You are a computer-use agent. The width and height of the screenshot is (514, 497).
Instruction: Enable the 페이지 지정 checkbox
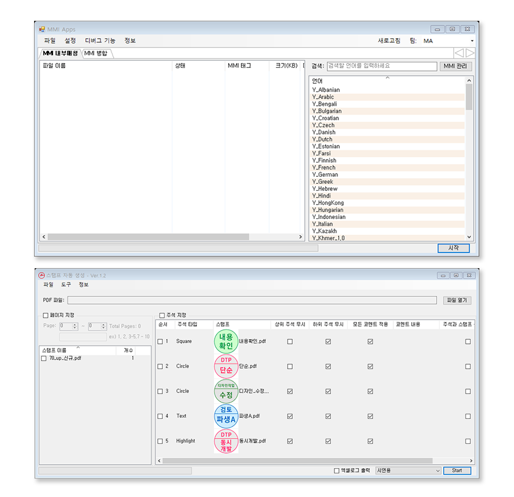coord(46,316)
